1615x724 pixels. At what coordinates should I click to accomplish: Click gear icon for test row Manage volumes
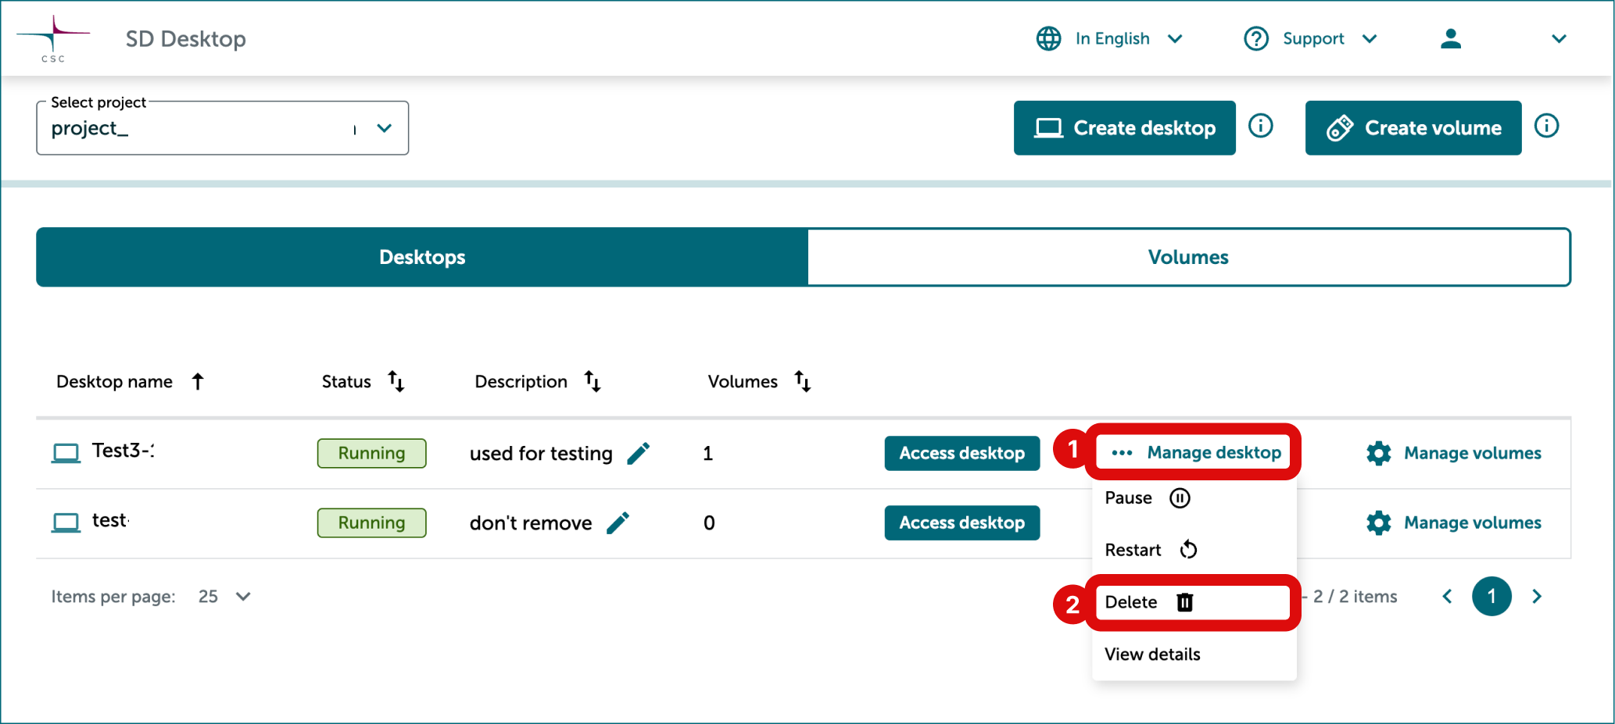[1379, 522]
